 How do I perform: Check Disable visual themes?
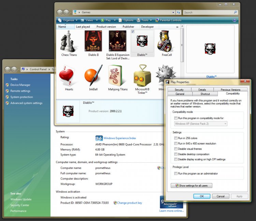click(x=176, y=149)
